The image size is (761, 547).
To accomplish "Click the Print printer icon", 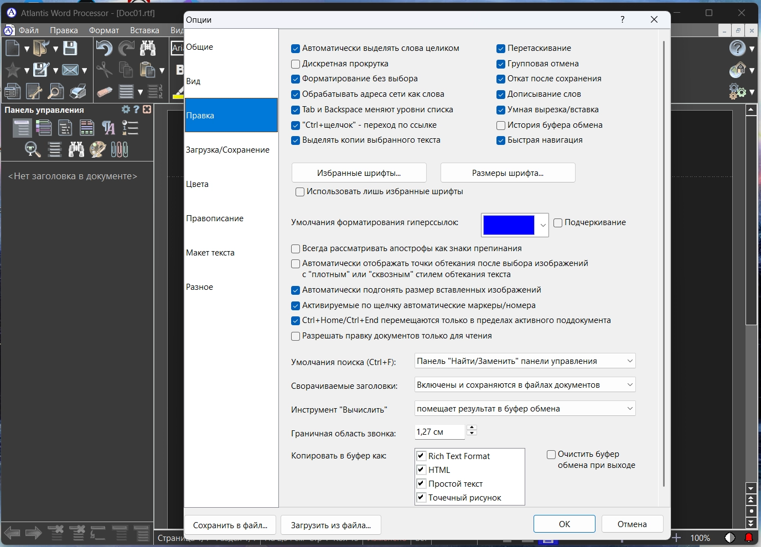I will coord(77,91).
